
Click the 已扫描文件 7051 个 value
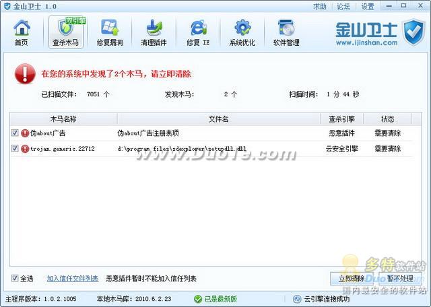[98, 94]
